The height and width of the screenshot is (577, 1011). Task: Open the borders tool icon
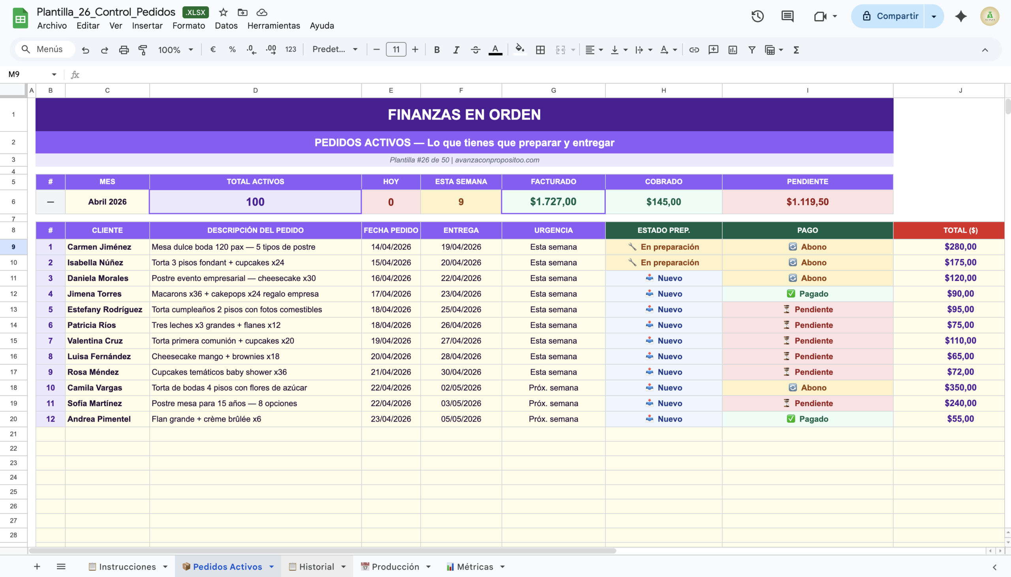click(x=540, y=50)
